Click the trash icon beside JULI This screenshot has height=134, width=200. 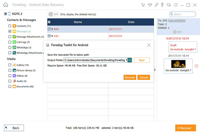pos(52,36)
